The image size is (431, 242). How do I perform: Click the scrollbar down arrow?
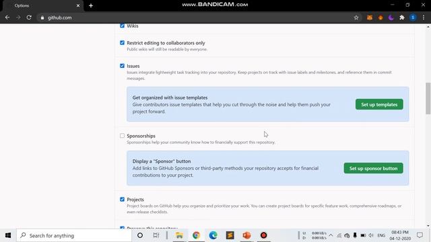(x=428, y=226)
